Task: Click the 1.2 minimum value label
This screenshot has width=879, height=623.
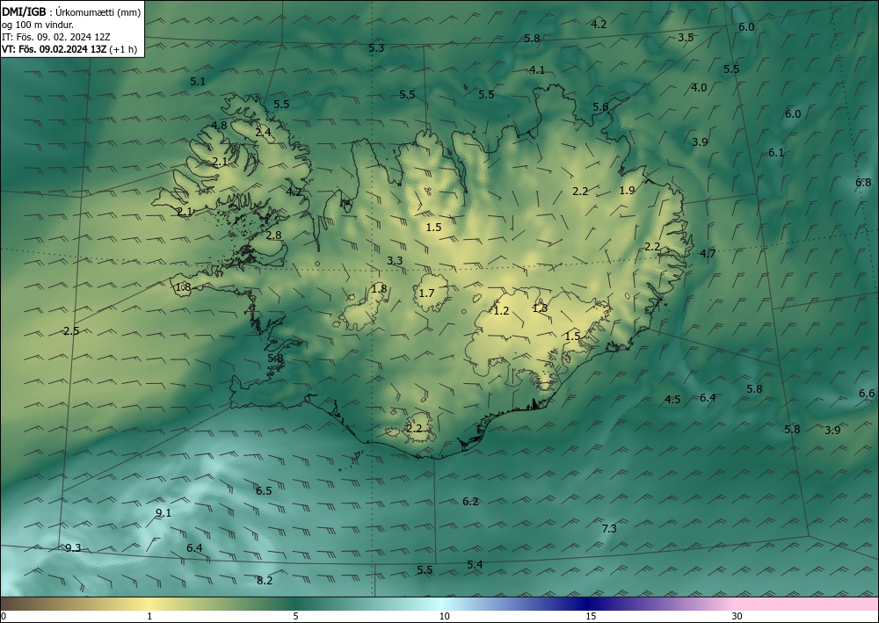Action: tap(501, 311)
